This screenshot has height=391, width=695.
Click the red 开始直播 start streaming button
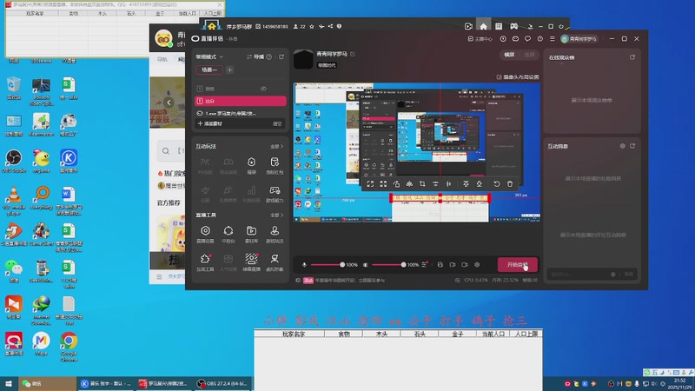click(517, 265)
